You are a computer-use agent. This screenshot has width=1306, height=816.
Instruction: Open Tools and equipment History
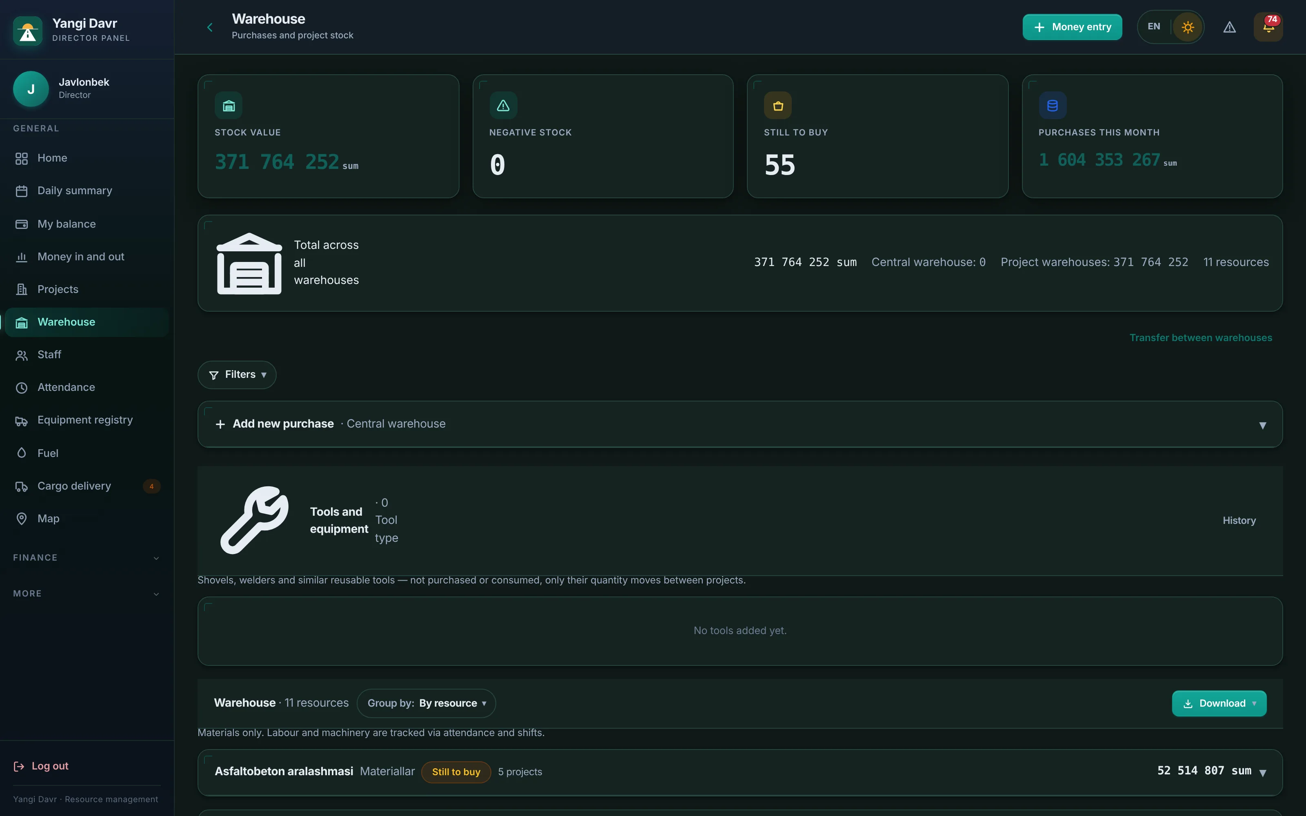(x=1239, y=520)
